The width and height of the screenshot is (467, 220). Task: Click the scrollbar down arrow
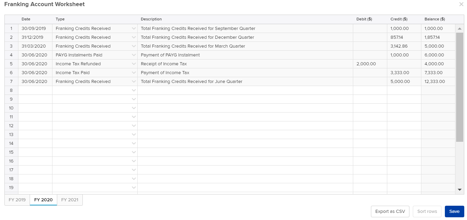pyautogui.click(x=460, y=190)
